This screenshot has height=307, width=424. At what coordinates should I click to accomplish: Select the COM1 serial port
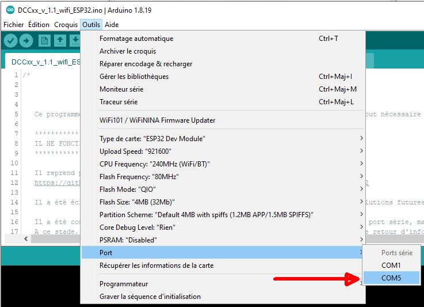tap(391, 266)
